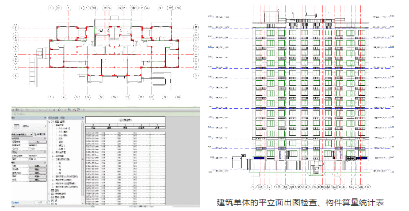Select the Text "A" tool in the quick access toolbar
Screen dimensions: 409x211
[x=54, y=110]
